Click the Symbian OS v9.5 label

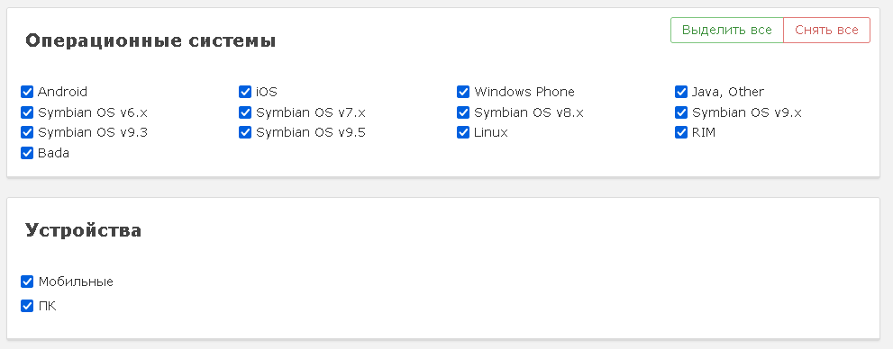(x=310, y=132)
